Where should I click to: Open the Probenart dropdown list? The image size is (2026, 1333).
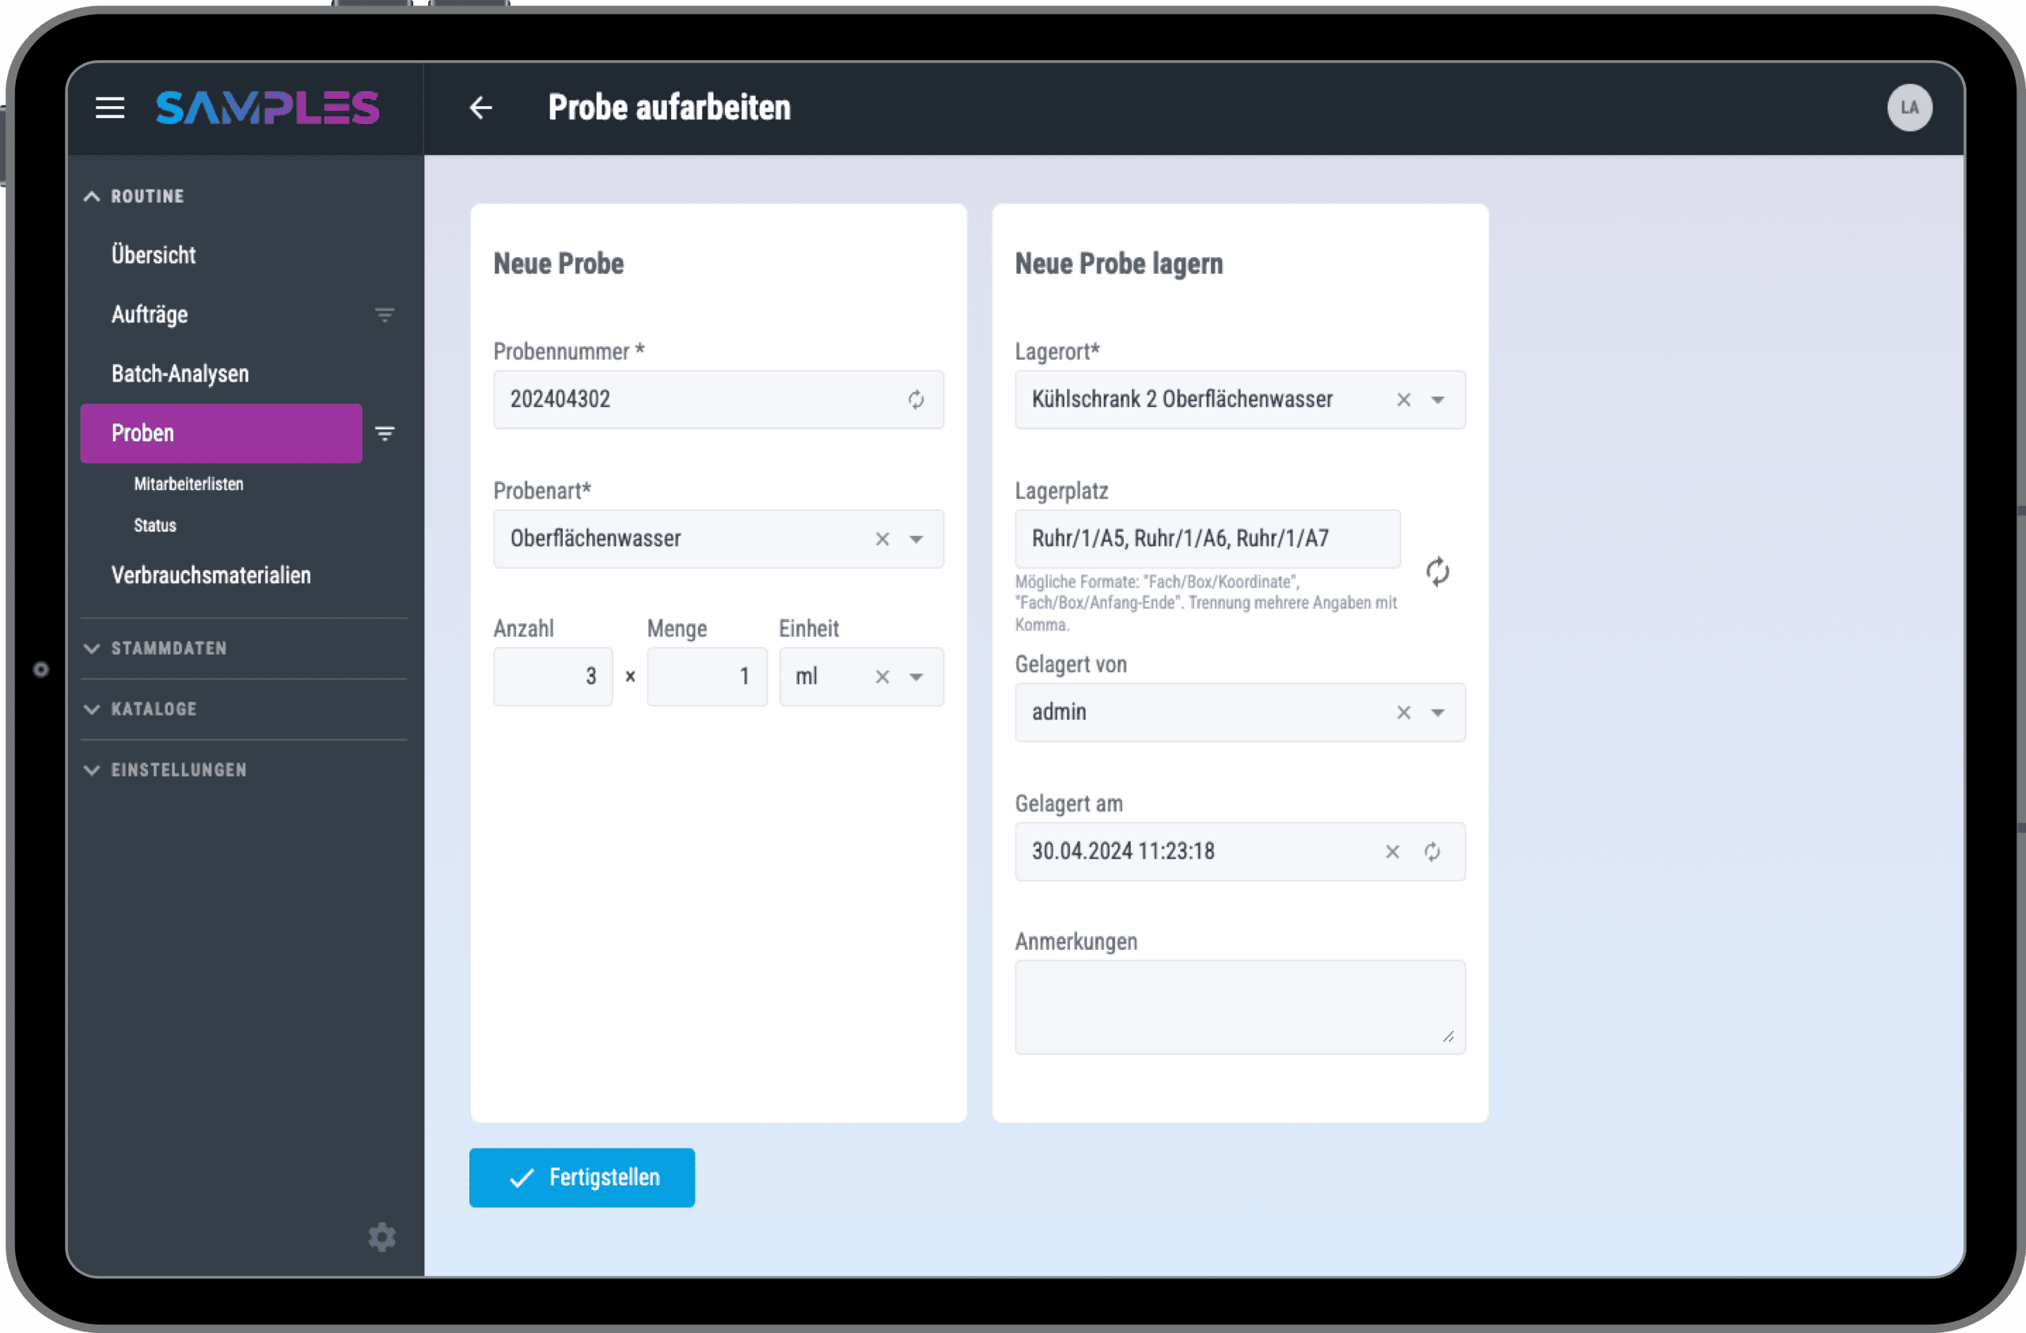coord(916,539)
